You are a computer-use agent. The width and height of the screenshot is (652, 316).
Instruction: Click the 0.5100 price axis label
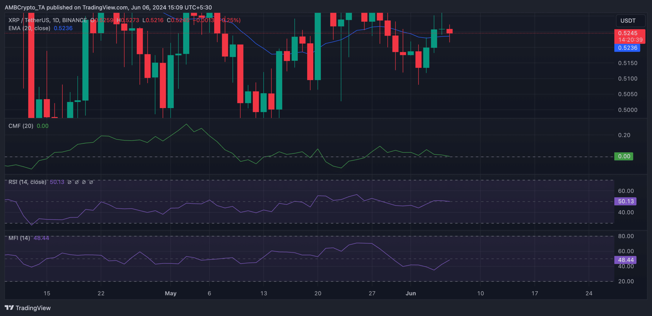[x=628, y=78]
